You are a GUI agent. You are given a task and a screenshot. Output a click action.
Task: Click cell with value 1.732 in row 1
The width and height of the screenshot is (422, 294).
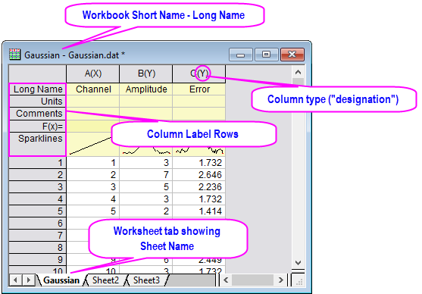coord(199,163)
